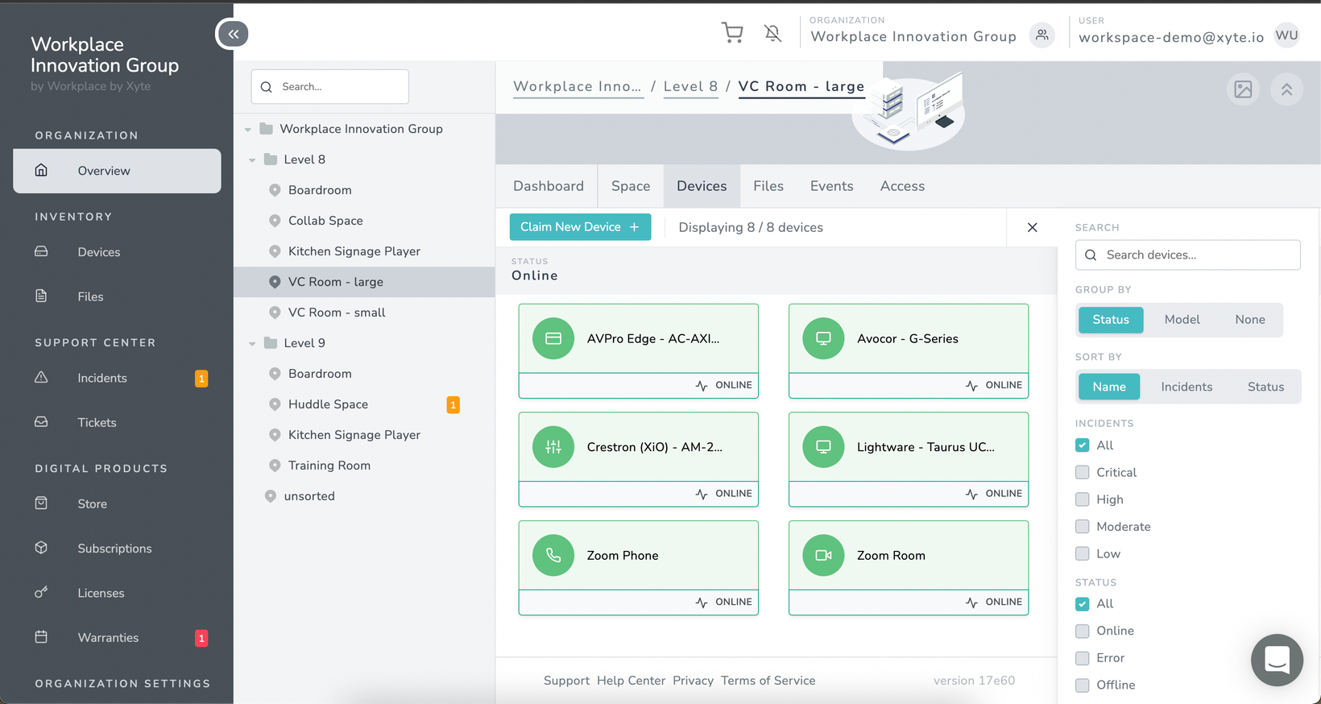Select the Devices tab

point(702,186)
